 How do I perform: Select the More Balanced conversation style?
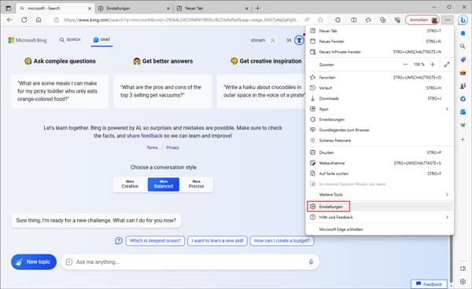164,184
